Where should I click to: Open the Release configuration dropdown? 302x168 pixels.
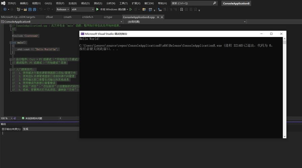click(x=63, y=9)
